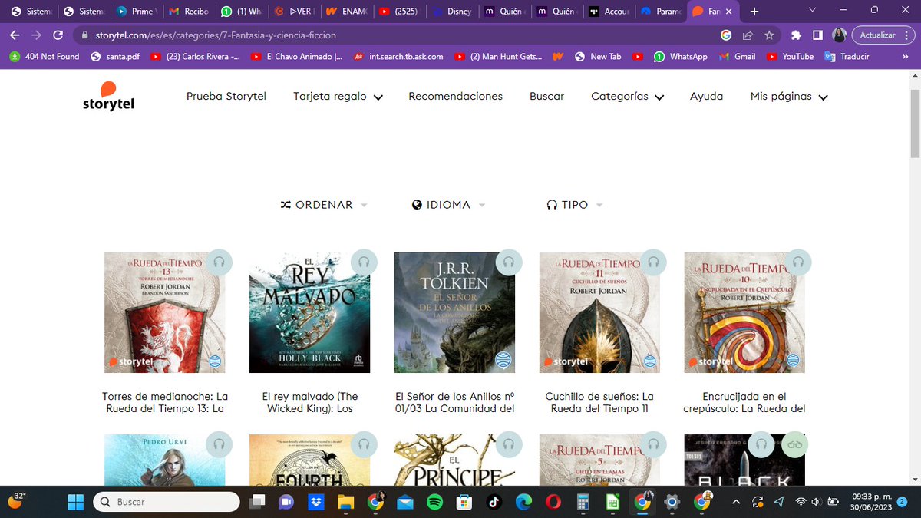Open the WhatsApp bookmark

681,56
